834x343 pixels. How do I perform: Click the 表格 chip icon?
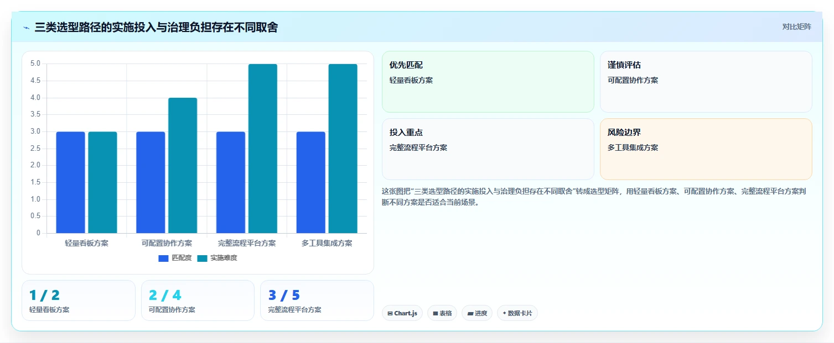(436, 314)
